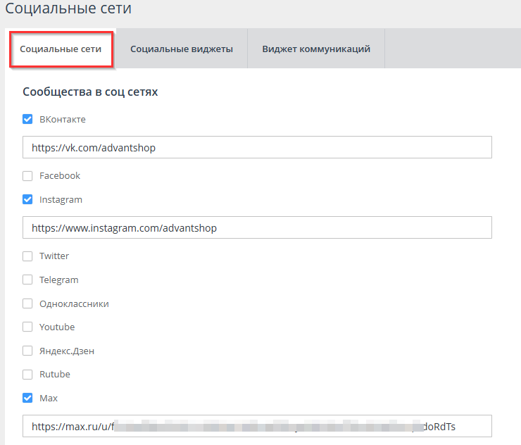Click the Telegram label text
The width and height of the screenshot is (521, 445).
(59, 280)
